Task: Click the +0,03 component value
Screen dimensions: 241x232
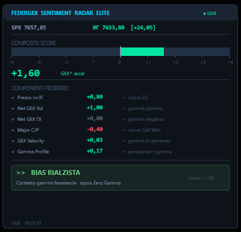Action: click(x=95, y=140)
